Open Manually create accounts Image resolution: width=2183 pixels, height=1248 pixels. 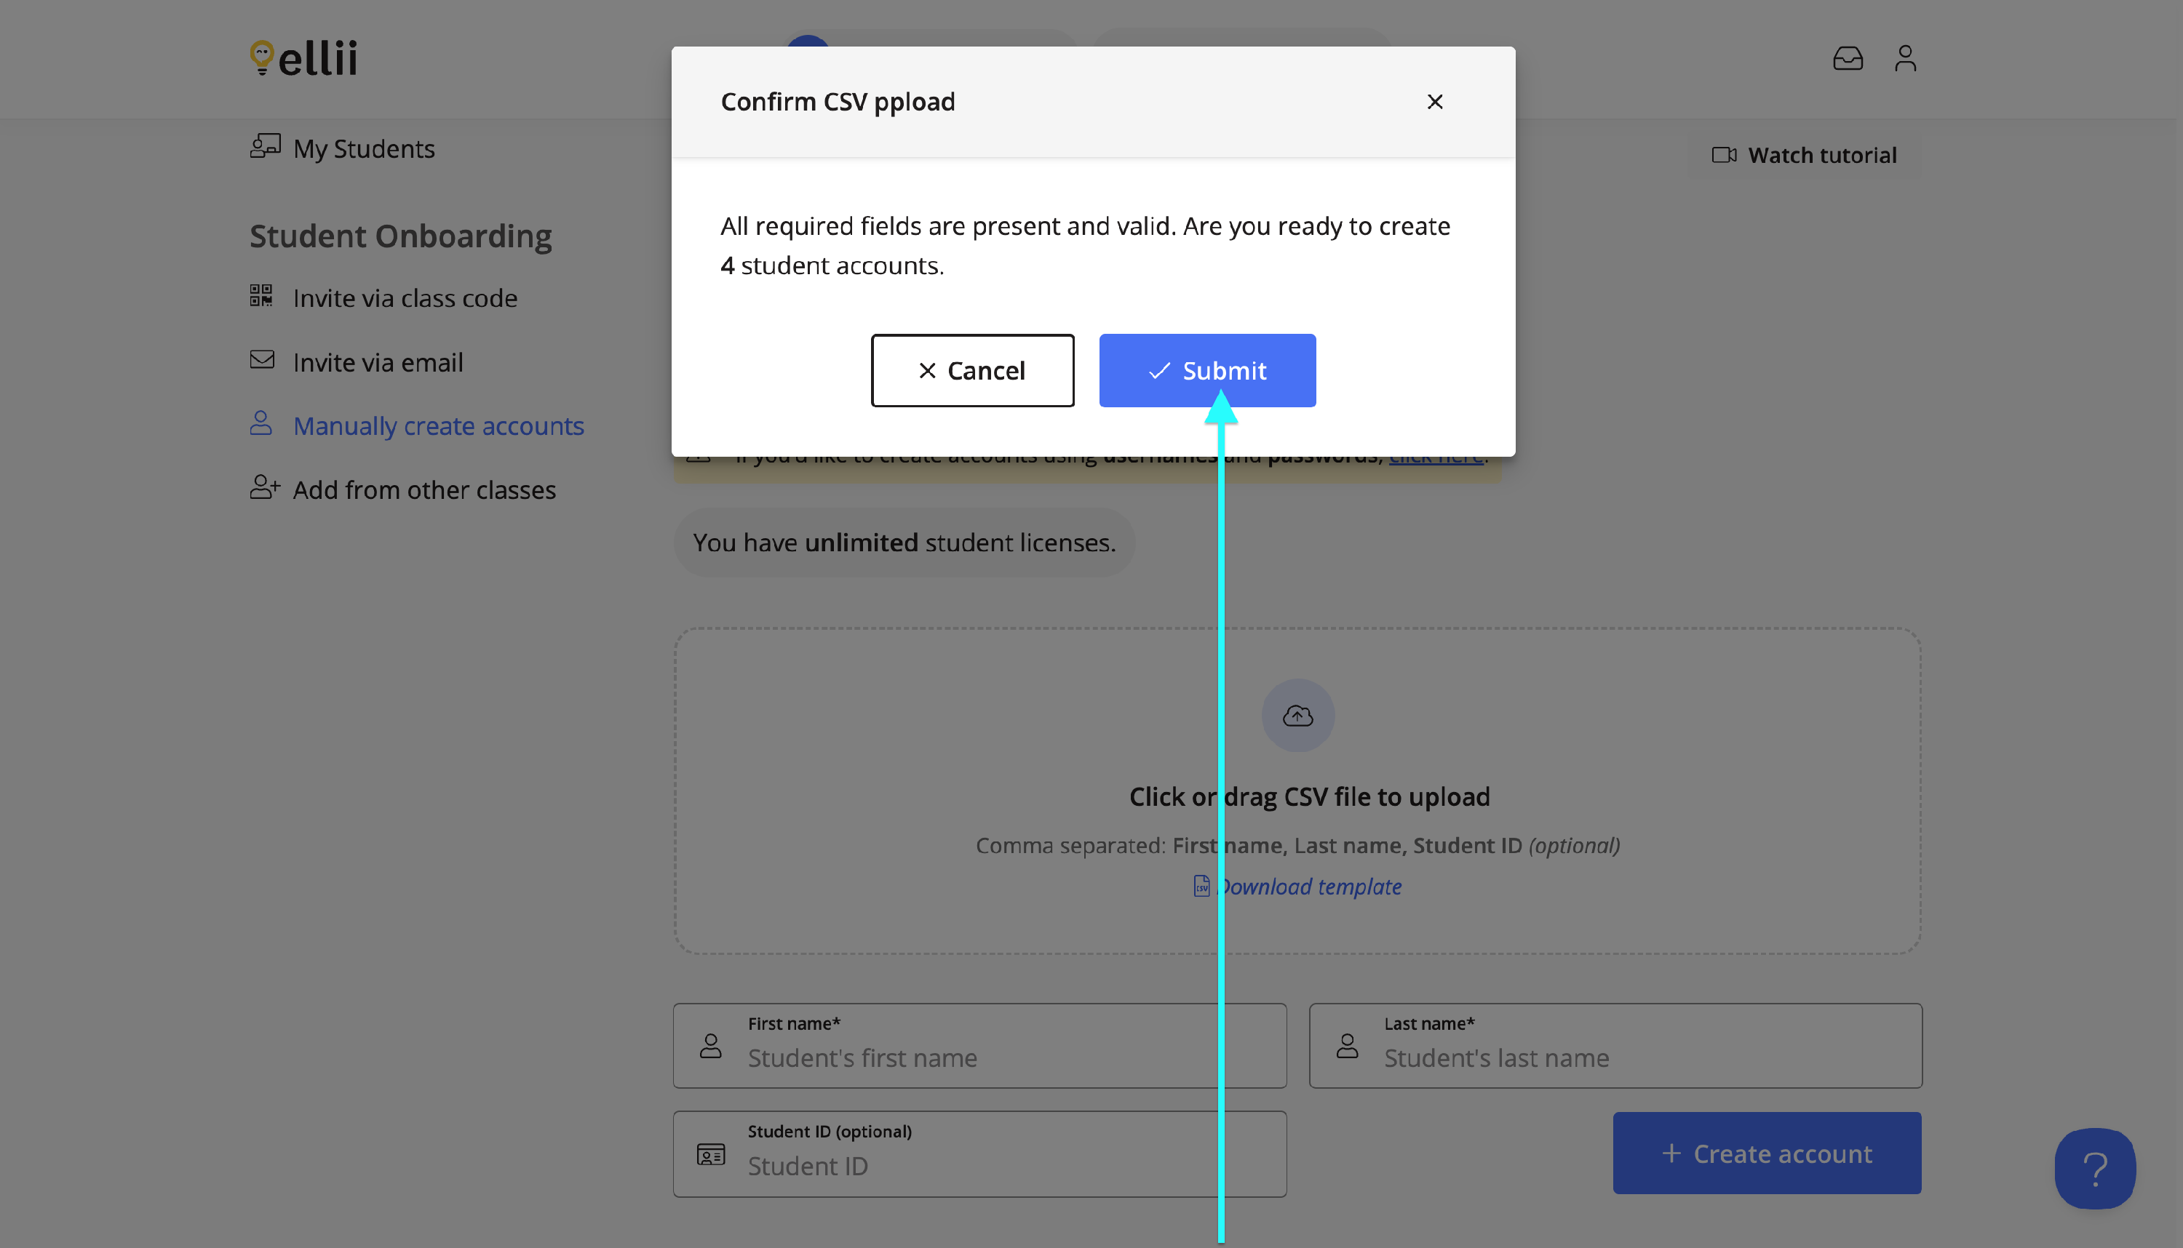tap(438, 426)
